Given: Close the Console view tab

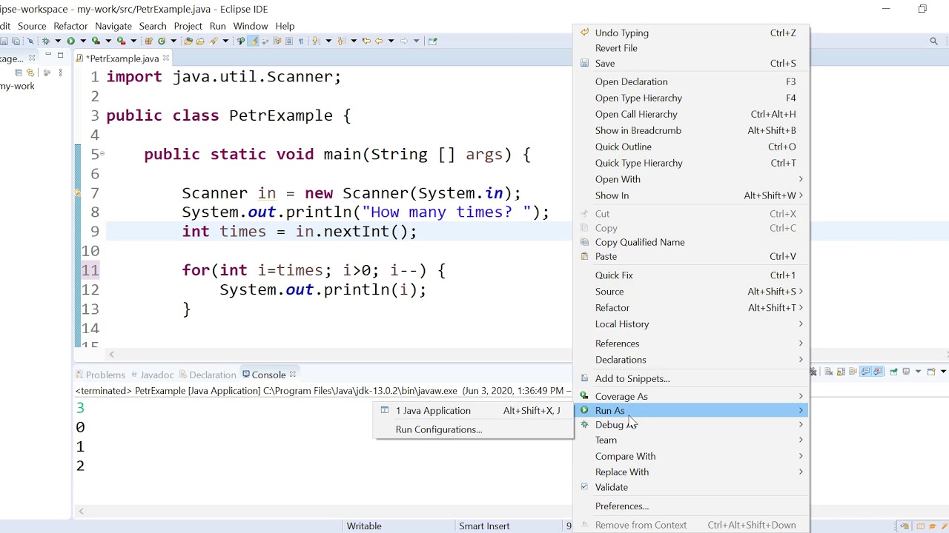Looking at the screenshot, I should (293, 375).
